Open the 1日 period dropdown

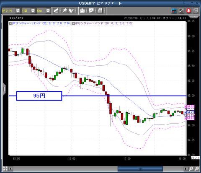pyautogui.click(x=28, y=10)
